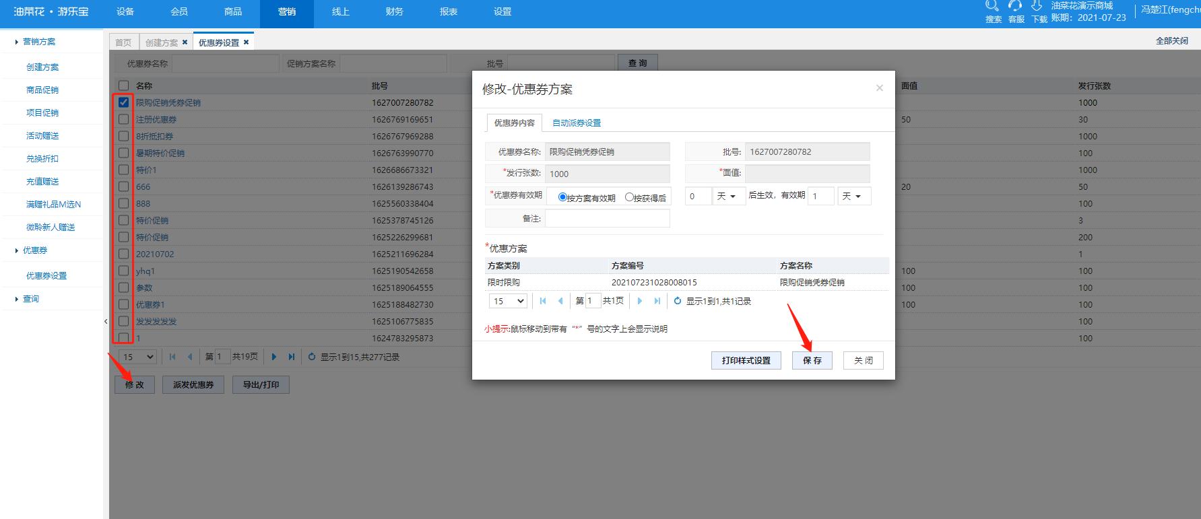This screenshot has height=519, width=1201.
Task: Open the validity-period 天 unit dropdown
Action: pyautogui.click(x=854, y=196)
